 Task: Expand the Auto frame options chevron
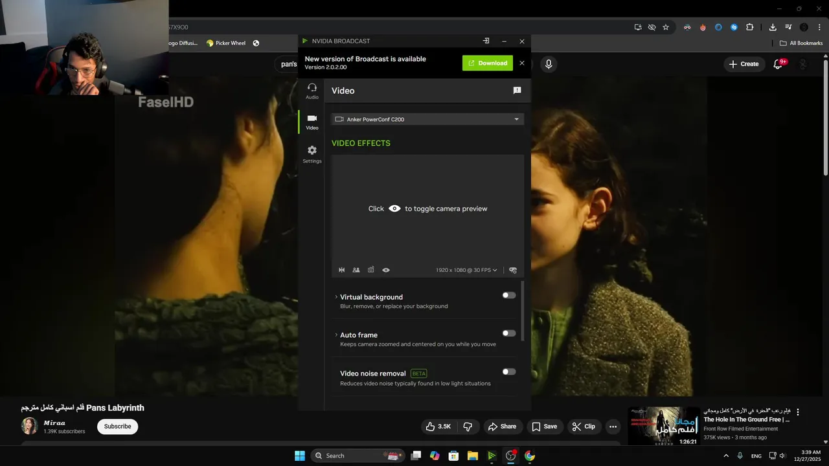click(336, 335)
